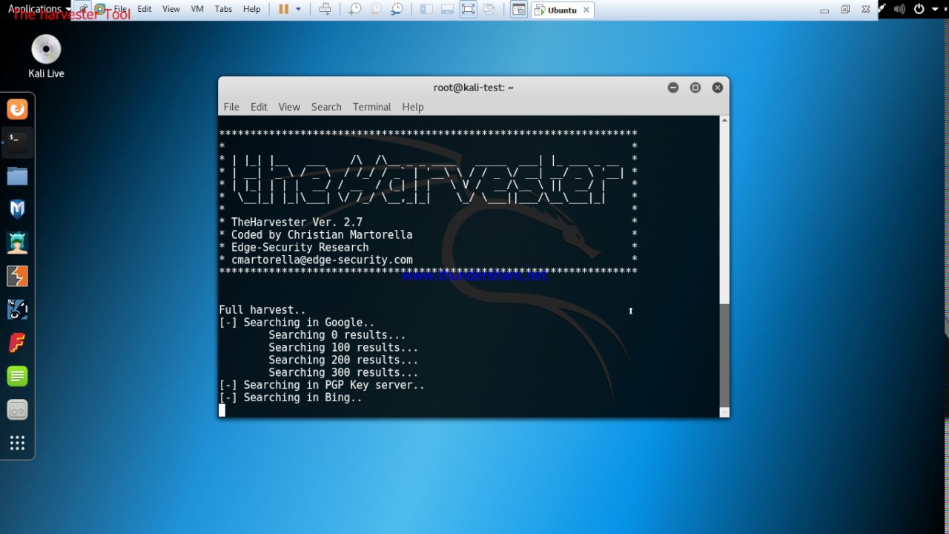Image resolution: width=949 pixels, height=534 pixels.
Task: Click the terminal vertical scrollbar thumb
Action: tap(724, 355)
